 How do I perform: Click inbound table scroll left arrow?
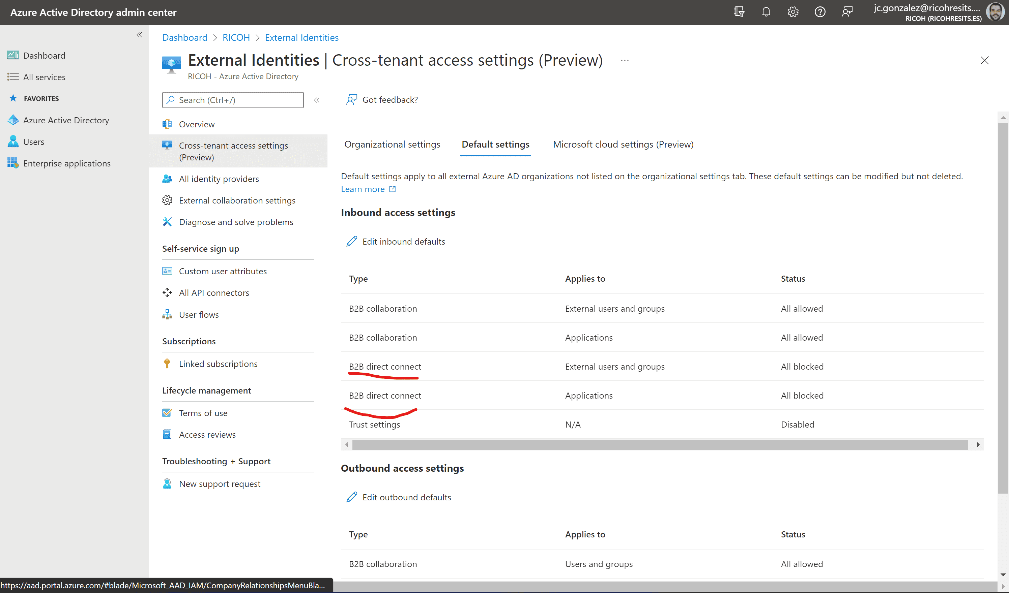347,444
